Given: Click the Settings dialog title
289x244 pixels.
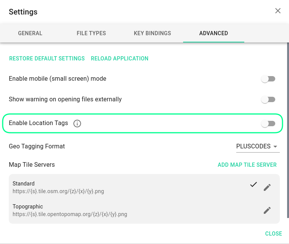Looking at the screenshot, I should (23, 12).
